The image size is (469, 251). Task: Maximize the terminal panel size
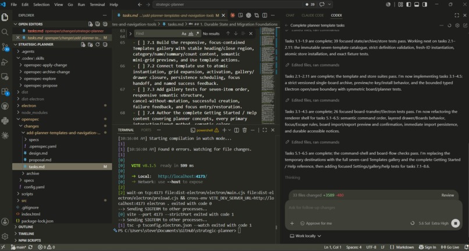coord(265,130)
